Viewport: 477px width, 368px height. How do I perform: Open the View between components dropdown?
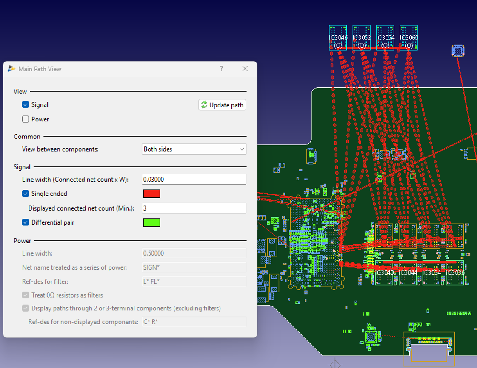(194, 149)
